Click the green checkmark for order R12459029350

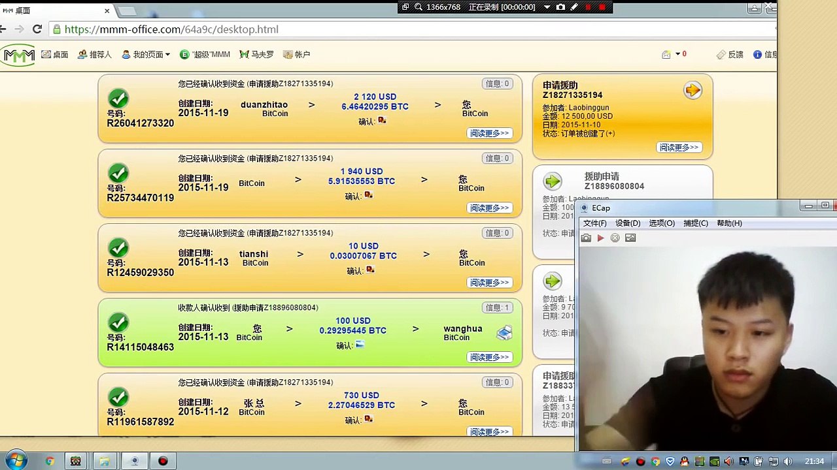pos(118,248)
